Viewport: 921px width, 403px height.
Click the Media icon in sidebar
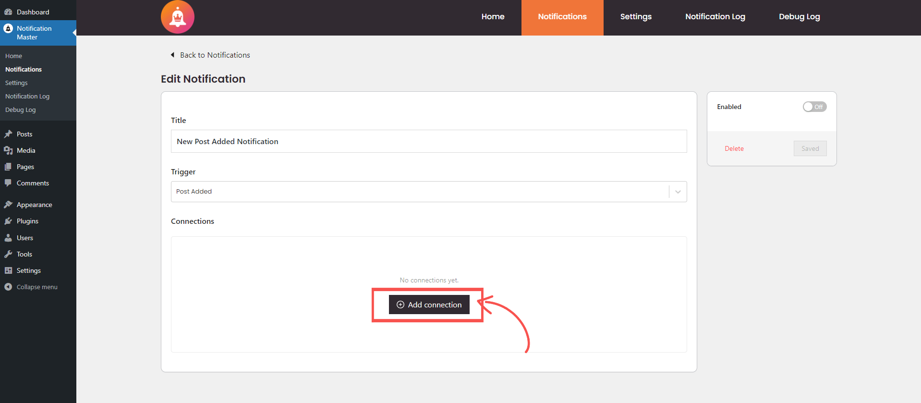tap(8, 150)
